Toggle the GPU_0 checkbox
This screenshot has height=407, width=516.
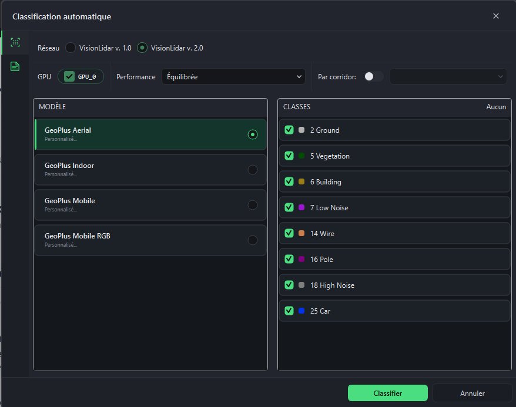click(69, 76)
